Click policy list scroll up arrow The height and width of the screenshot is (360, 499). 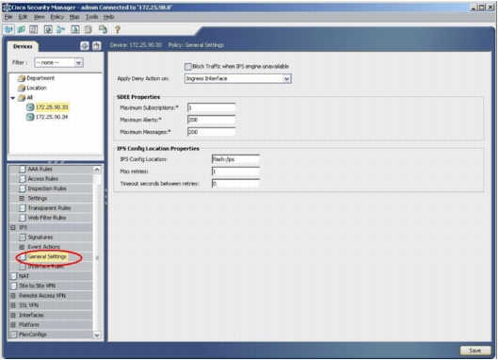tap(97, 170)
